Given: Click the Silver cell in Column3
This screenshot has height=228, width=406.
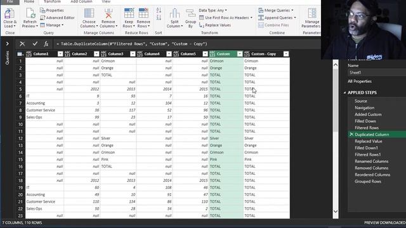Looking at the screenshot, I should click(118, 138).
